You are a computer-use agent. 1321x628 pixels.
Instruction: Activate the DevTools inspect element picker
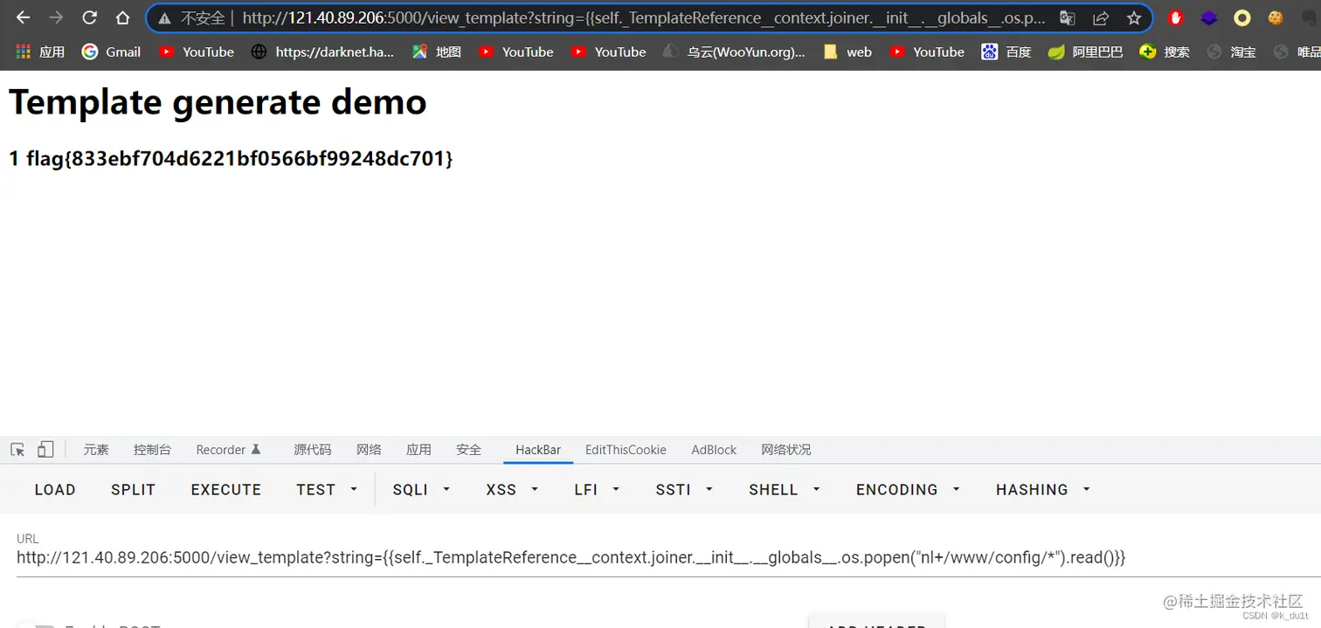pos(17,450)
